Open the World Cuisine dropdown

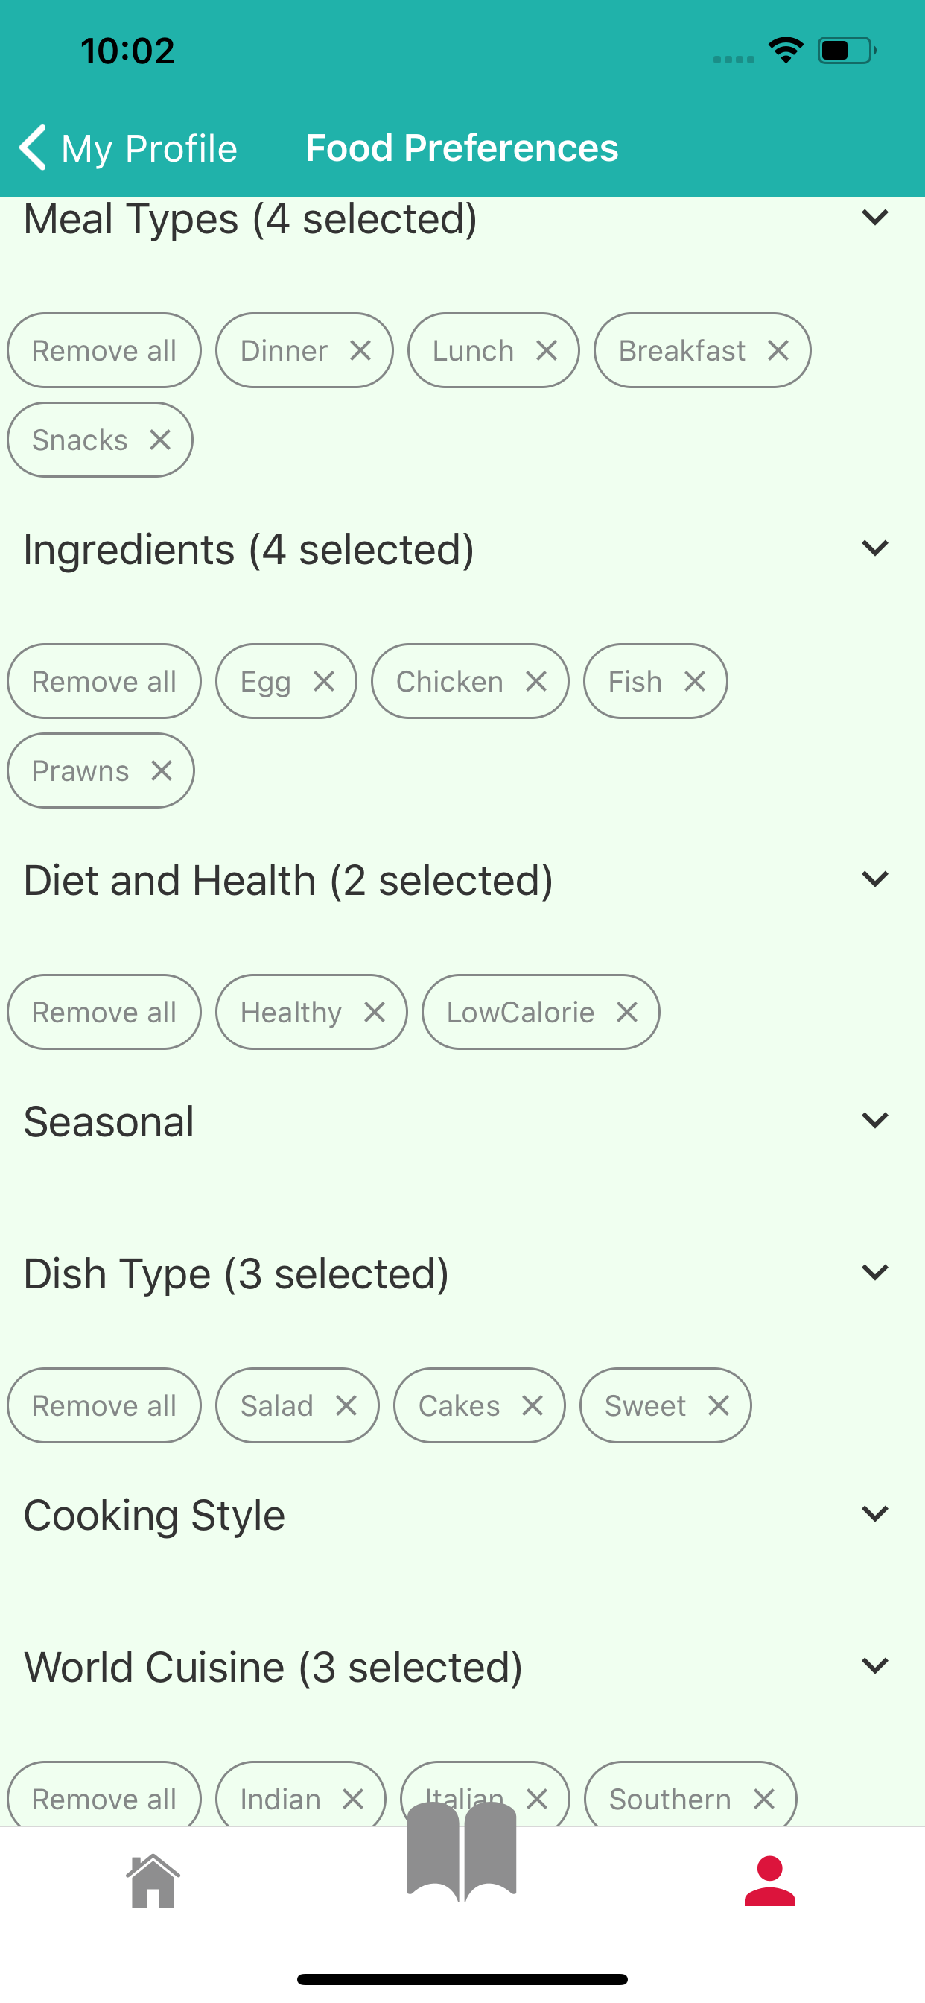point(875,1665)
